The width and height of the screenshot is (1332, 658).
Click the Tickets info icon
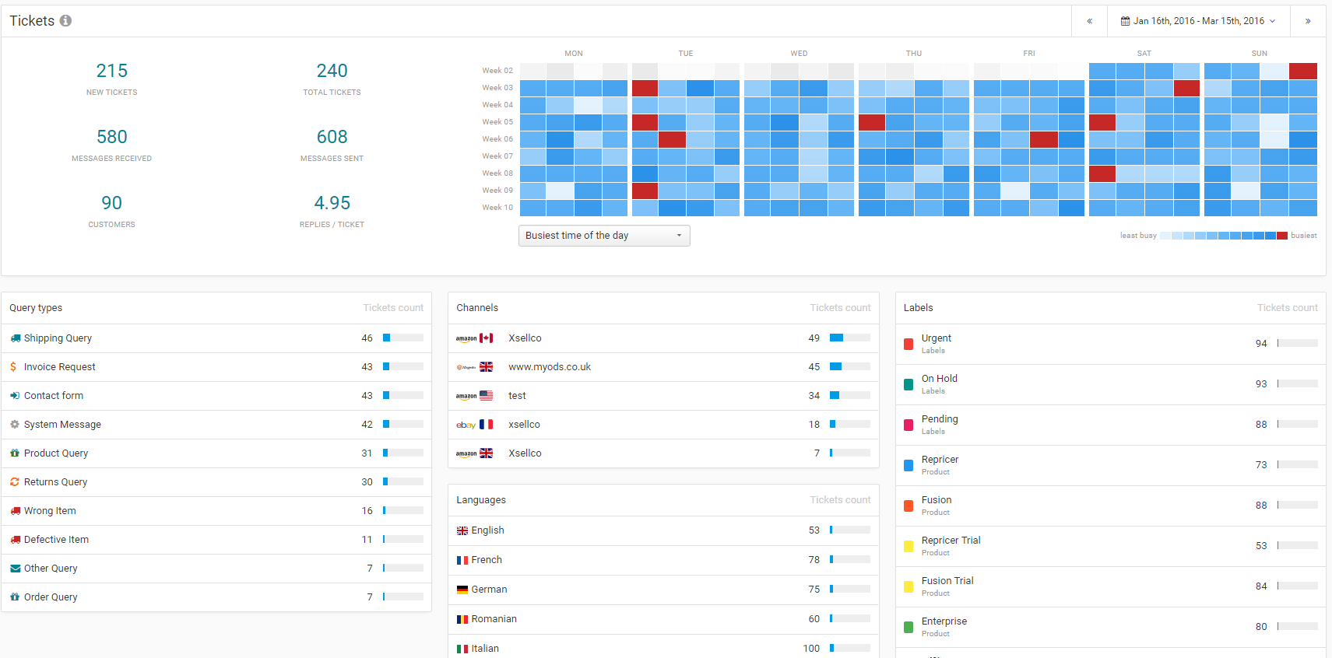65,21
